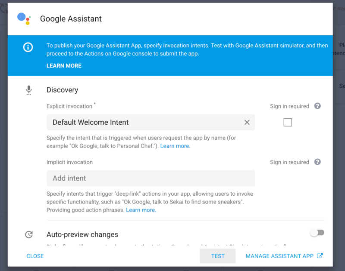Click LEARN MORE in the blue banner
Screen dimensions: 345x271
(x=64, y=66)
